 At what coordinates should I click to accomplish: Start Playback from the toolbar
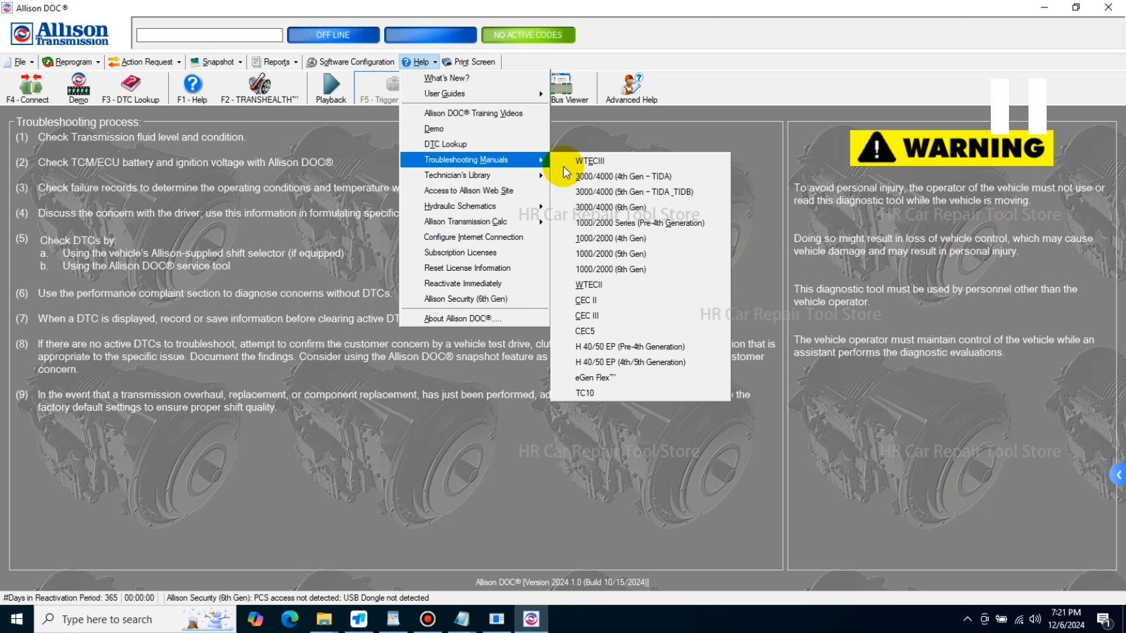point(330,88)
